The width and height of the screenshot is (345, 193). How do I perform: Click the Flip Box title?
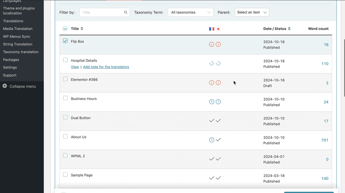click(78, 42)
